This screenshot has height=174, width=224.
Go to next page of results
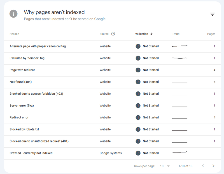213,166
